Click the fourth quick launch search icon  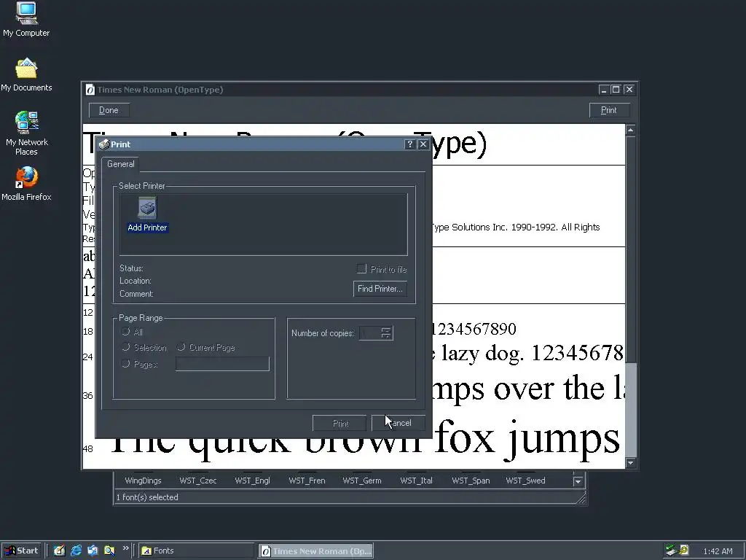coord(109,551)
